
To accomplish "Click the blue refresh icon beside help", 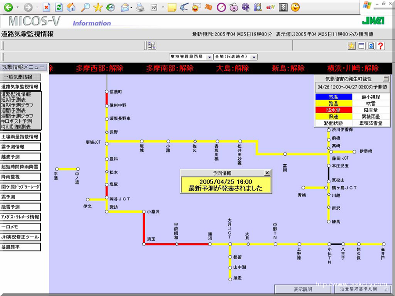I will [x=371, y=46].
